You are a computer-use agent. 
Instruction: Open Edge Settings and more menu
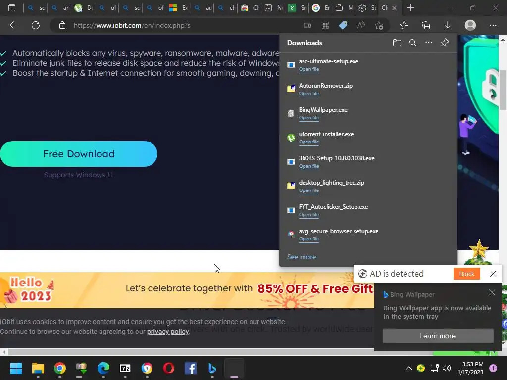[493, 25]
